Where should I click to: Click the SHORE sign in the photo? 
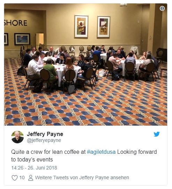pos(15,23)
